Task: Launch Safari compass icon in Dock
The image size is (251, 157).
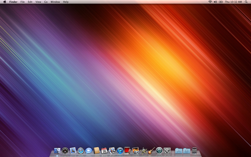Action: click(81, 151)
